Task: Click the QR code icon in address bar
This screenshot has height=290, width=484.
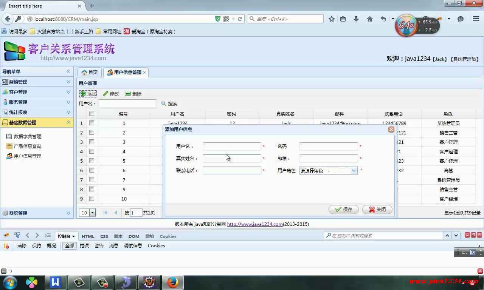Action: 226,19
